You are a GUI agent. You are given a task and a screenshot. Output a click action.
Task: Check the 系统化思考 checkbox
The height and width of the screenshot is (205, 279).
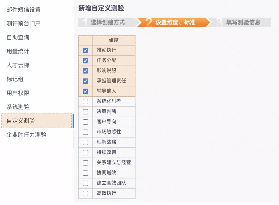coord(86,101)
